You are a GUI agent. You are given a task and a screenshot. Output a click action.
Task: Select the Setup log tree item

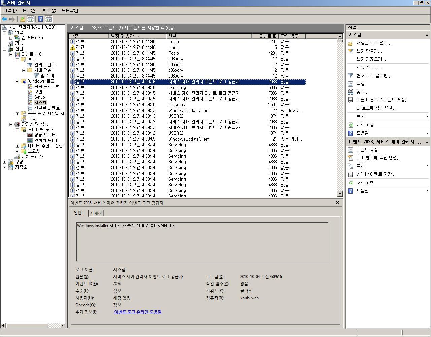[39, 97]
